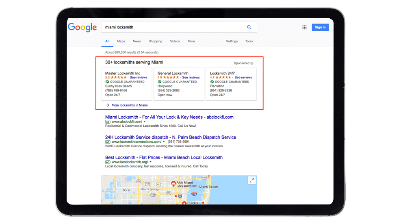This screenshot has width=416, height=224.
Task: Click the Google logo
Action: click(x=82, y=27)
